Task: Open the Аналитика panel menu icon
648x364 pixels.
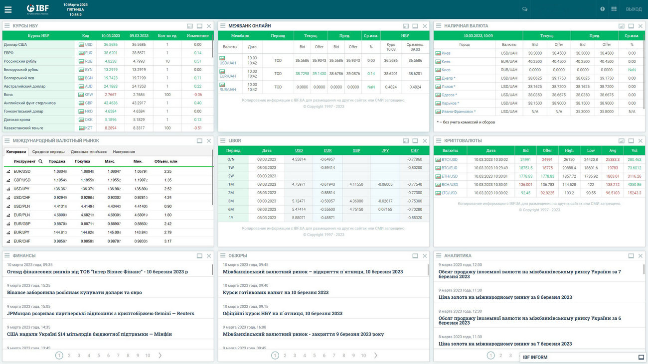Action: pyautogui.click(x=439, y=255)
